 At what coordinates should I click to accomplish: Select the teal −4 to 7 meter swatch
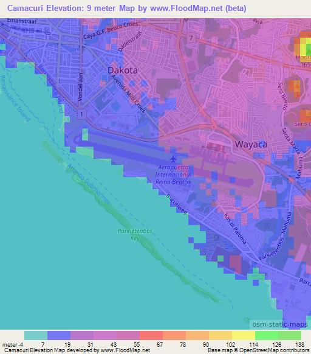[36, 335]
